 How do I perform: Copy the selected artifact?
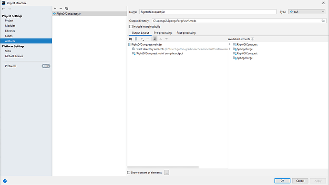66,9
